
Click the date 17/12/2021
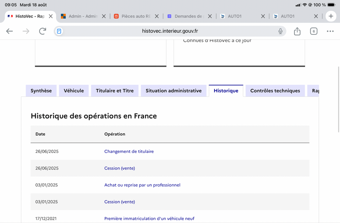46,218
